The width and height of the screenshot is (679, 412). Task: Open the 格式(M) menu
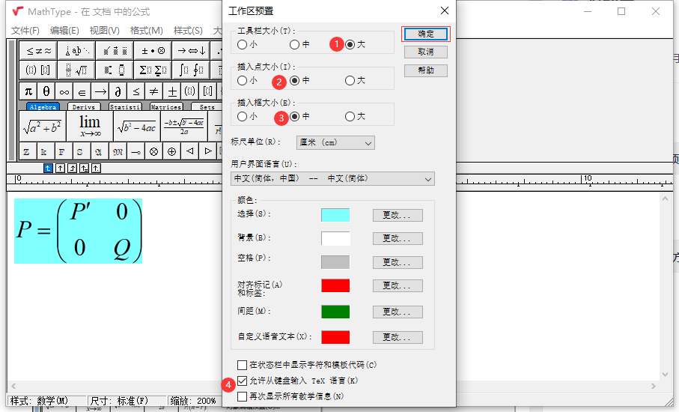pyautogui.click(x=147, y=30)
